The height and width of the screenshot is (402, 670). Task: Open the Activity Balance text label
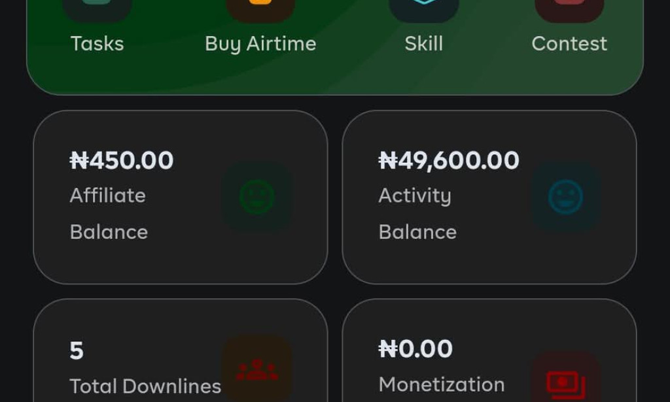(x=417, y=213)
